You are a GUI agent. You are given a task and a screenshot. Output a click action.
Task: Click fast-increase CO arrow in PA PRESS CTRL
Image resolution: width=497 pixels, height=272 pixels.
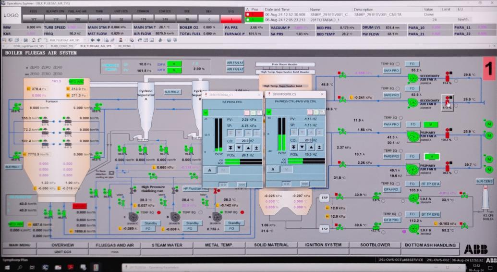click(x=256, y=148)
